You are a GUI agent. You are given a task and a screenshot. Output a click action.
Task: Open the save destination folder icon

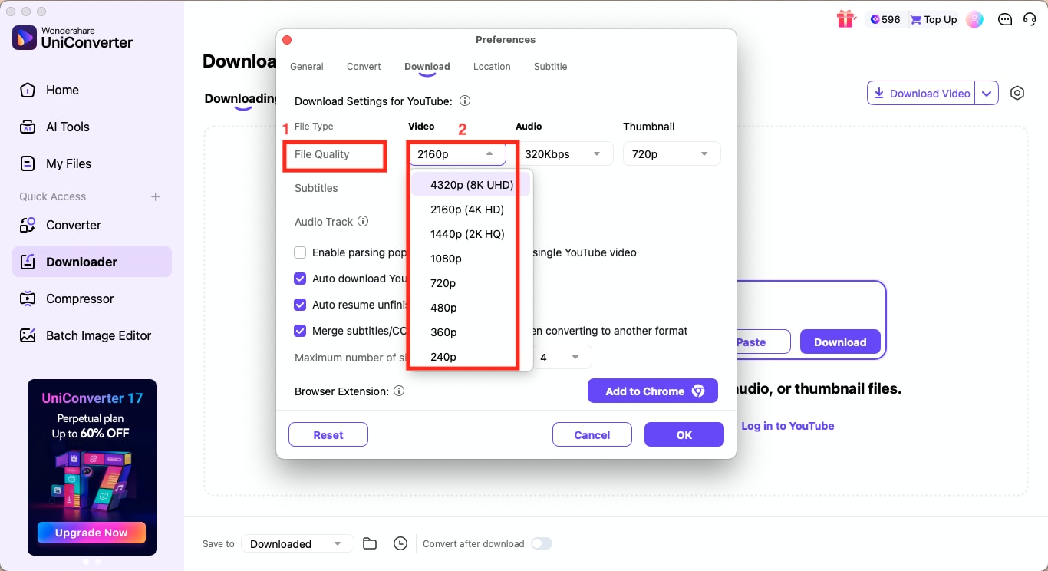click(369, 543)
